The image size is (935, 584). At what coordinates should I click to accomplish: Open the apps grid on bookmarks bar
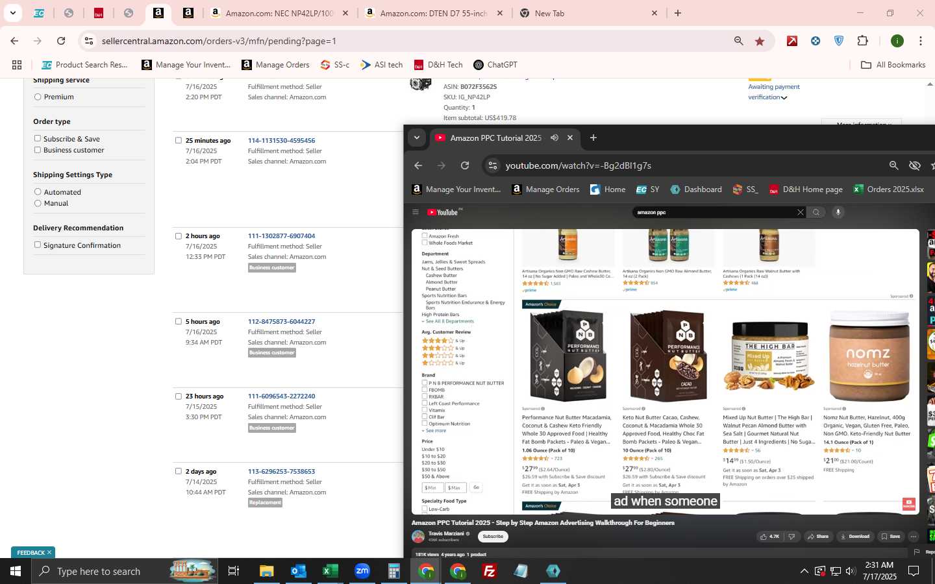17,65
